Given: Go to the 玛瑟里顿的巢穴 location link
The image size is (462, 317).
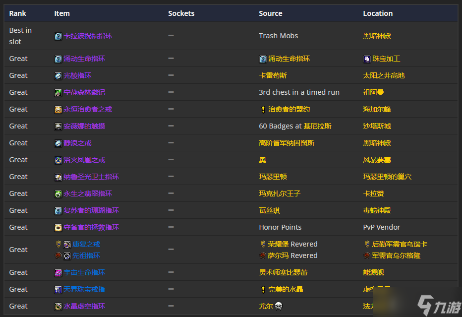Looking at the screenshot, I should pos(387,177).
